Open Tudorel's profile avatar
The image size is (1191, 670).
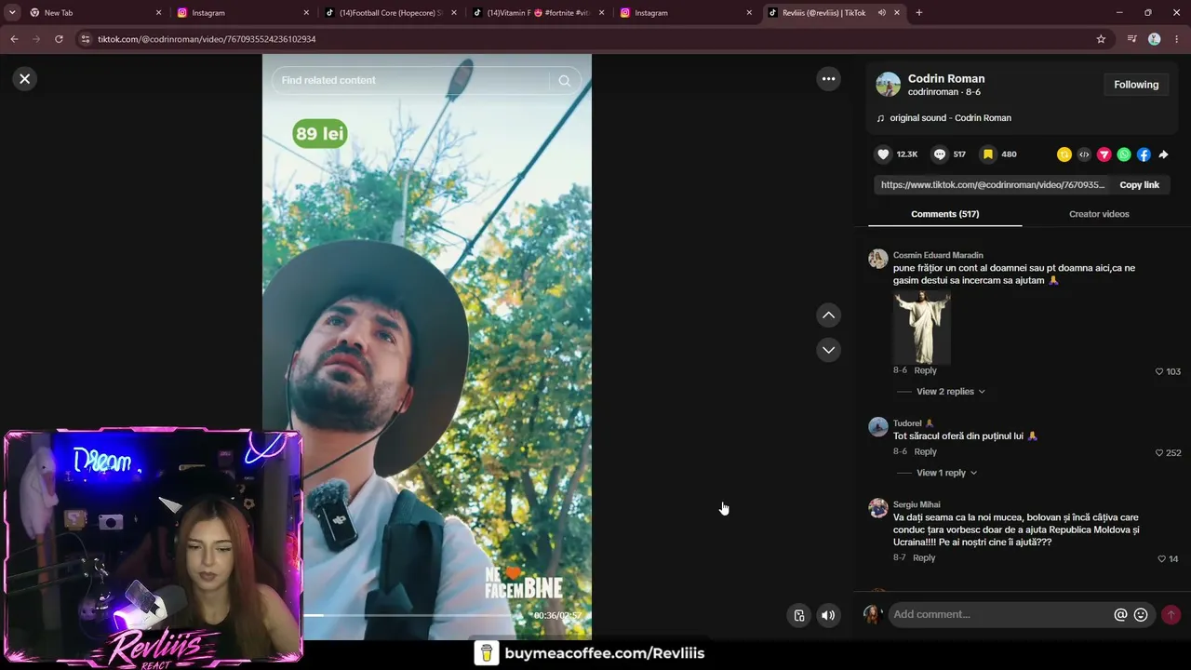tap(878, 427)
